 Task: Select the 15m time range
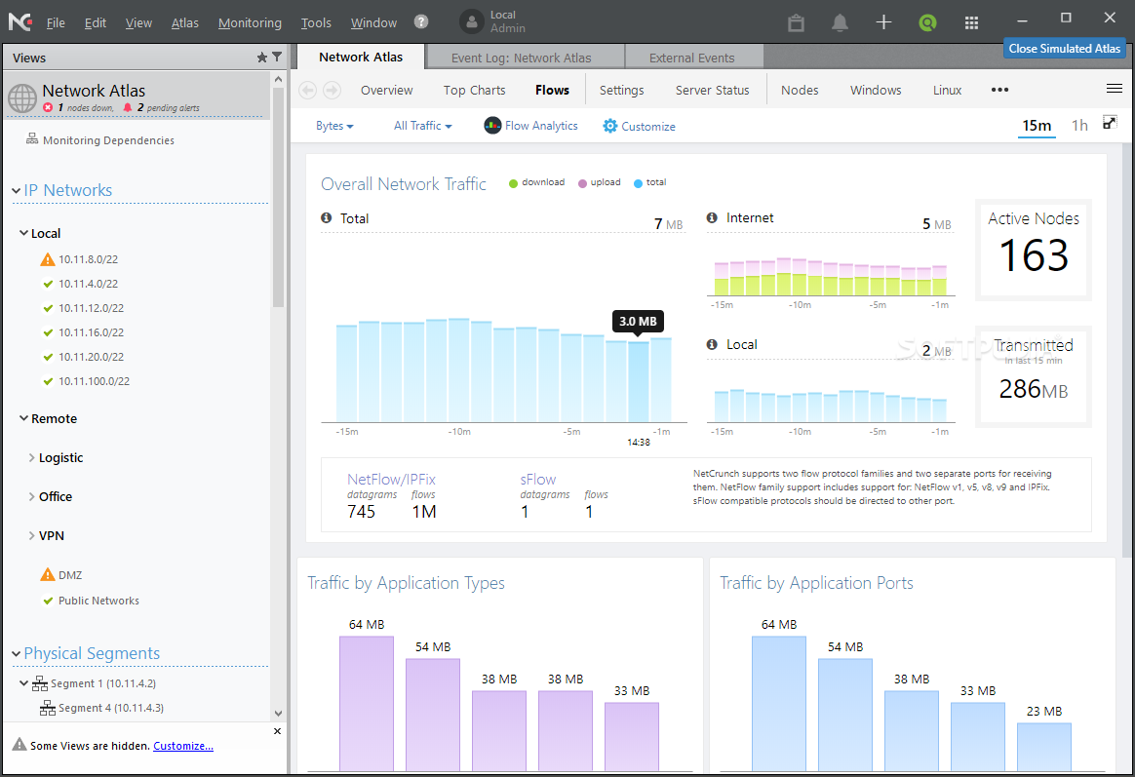[x=1037, y=126]
